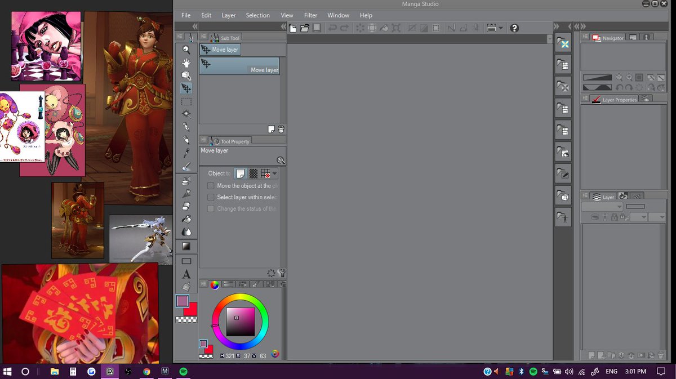Screen dimensions: 676x379
Task: Select the Gradient tool
Action: (186, 246)
